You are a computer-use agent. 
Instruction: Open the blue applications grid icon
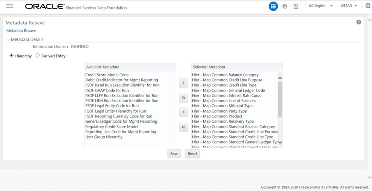click(x=273, y=6)
